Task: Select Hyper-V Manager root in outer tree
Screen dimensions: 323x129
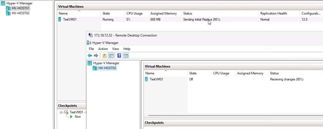Action: coord(19,3)
